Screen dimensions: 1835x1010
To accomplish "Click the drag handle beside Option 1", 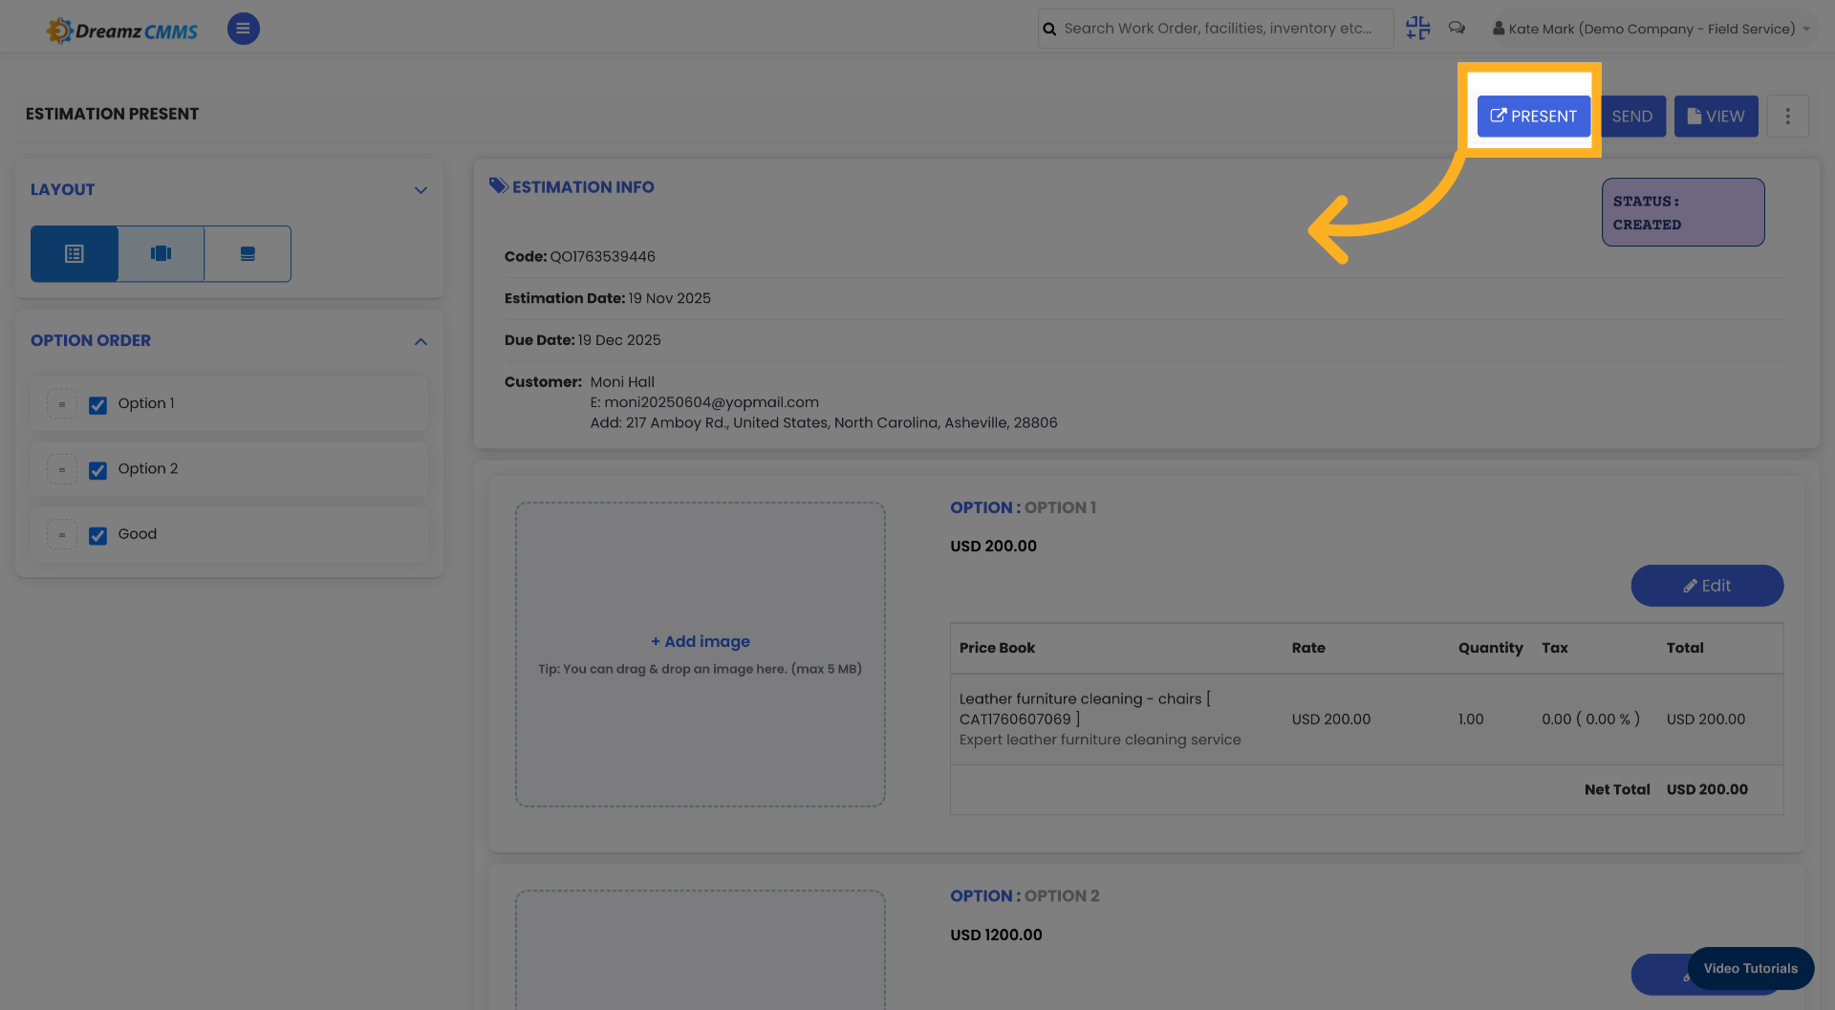I will tap(62, 404).
